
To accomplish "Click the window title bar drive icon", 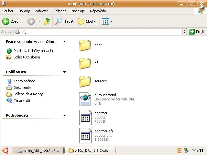I will coord(3,4).
